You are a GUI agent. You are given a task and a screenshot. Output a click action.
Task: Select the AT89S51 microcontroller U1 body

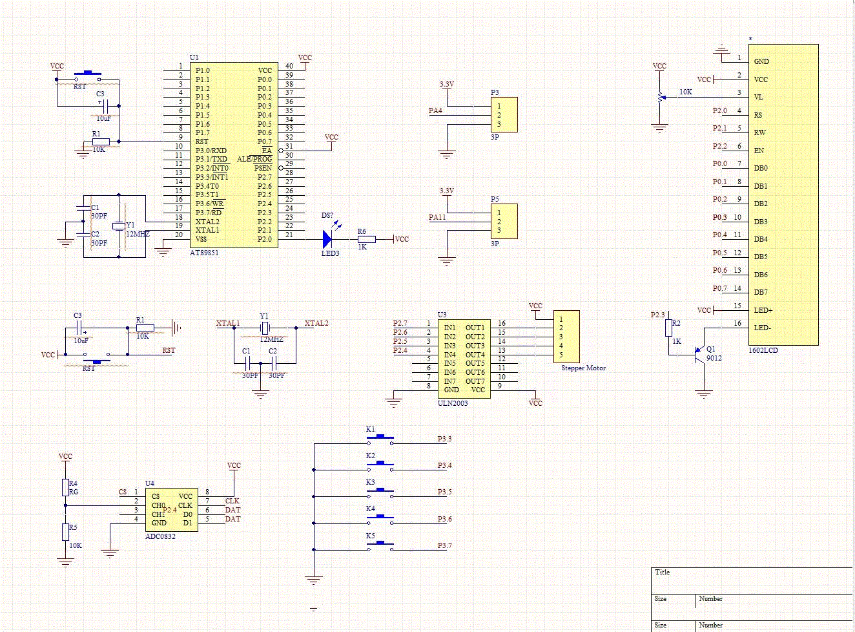[234, 155]
